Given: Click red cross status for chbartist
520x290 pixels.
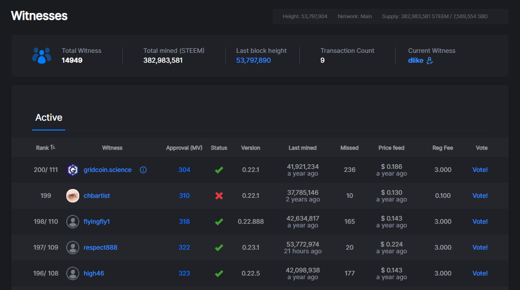Looking at the screenshot, I should coord(219,196).
